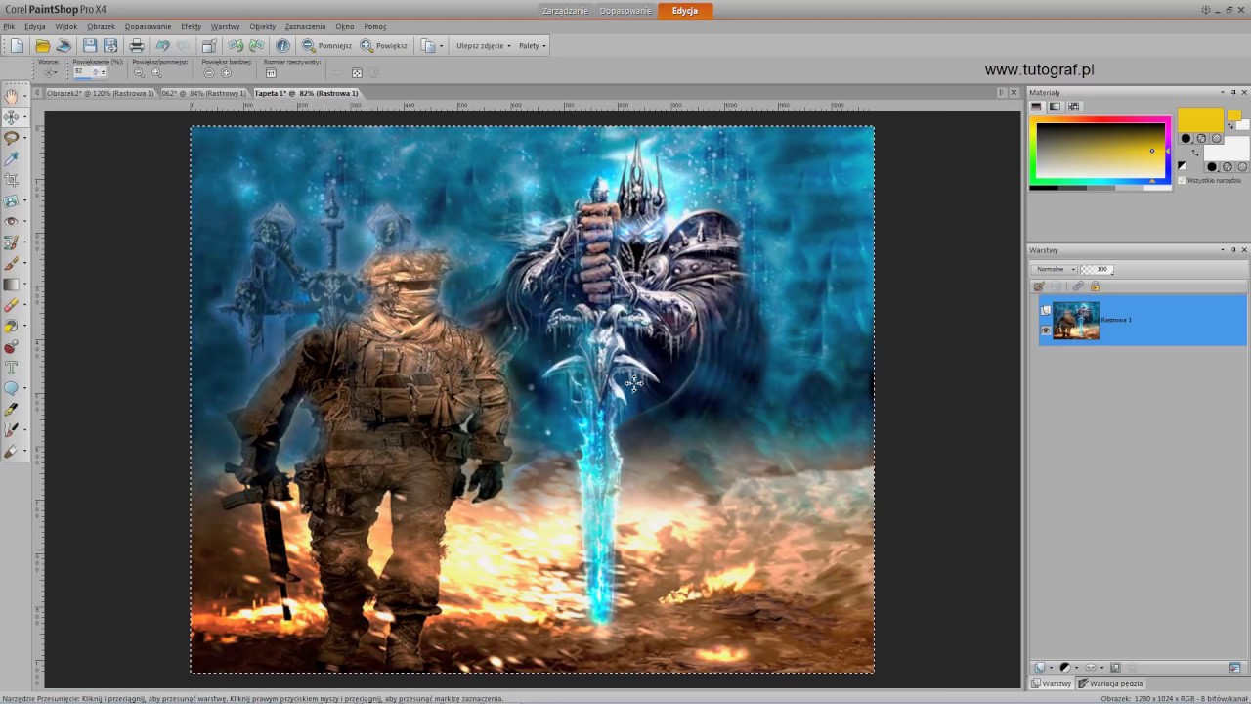
Task: Select the Crop tool
Action: click(12, 180)
